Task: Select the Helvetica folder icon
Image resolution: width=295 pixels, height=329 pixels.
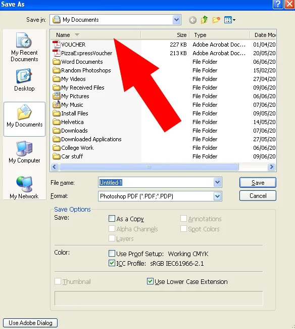Action: [x=56, y=122]
